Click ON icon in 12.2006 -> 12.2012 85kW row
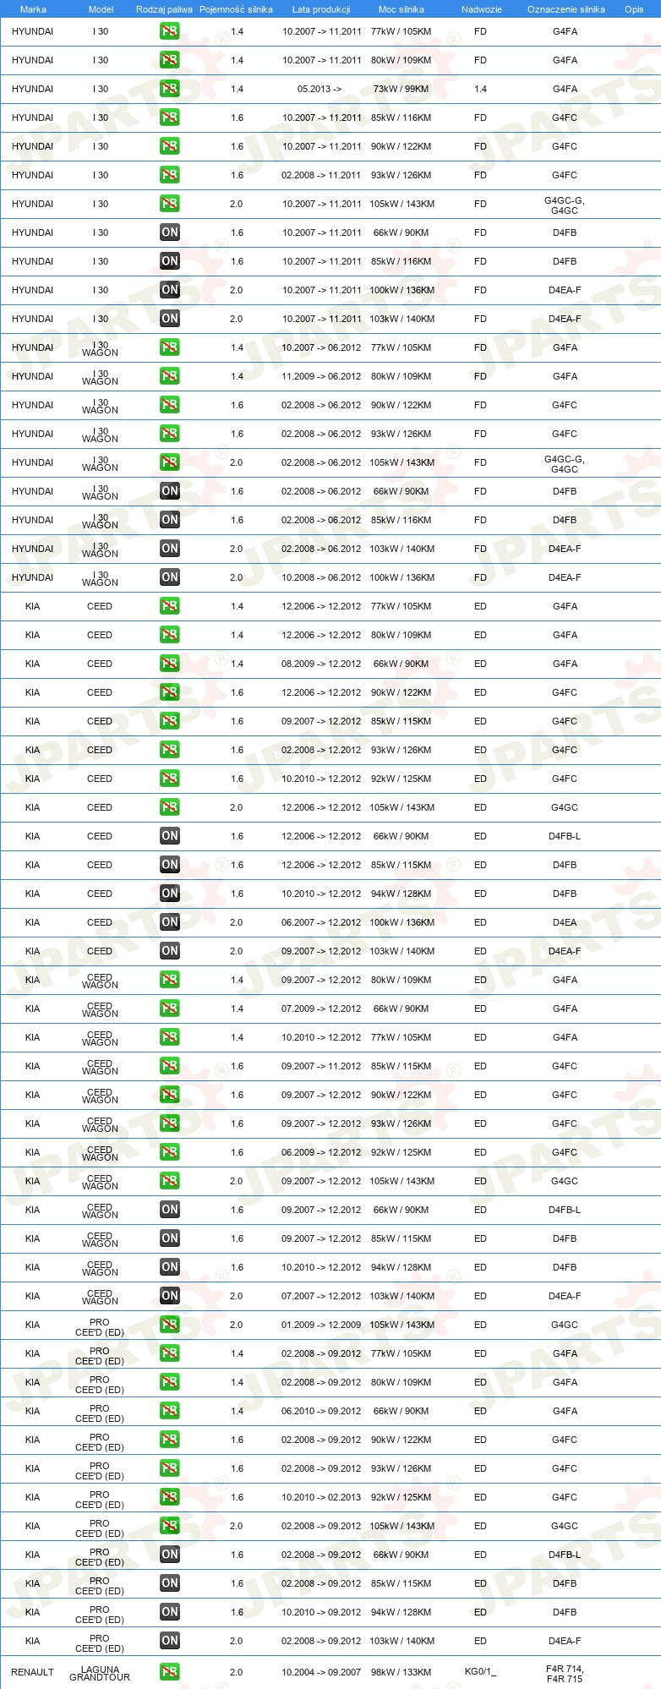Viewport: 661px width, 1689px height. [170, 865]
